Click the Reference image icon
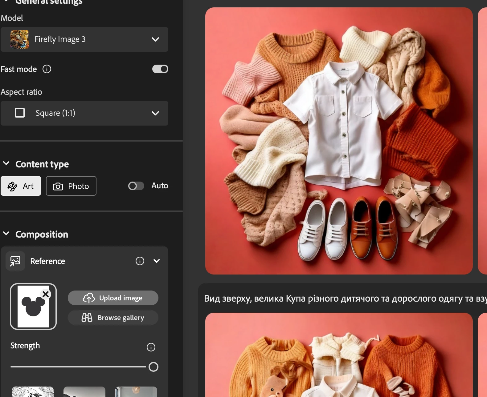Image resolution: width=487 pixels, height=397 pixels. point(15,261)
